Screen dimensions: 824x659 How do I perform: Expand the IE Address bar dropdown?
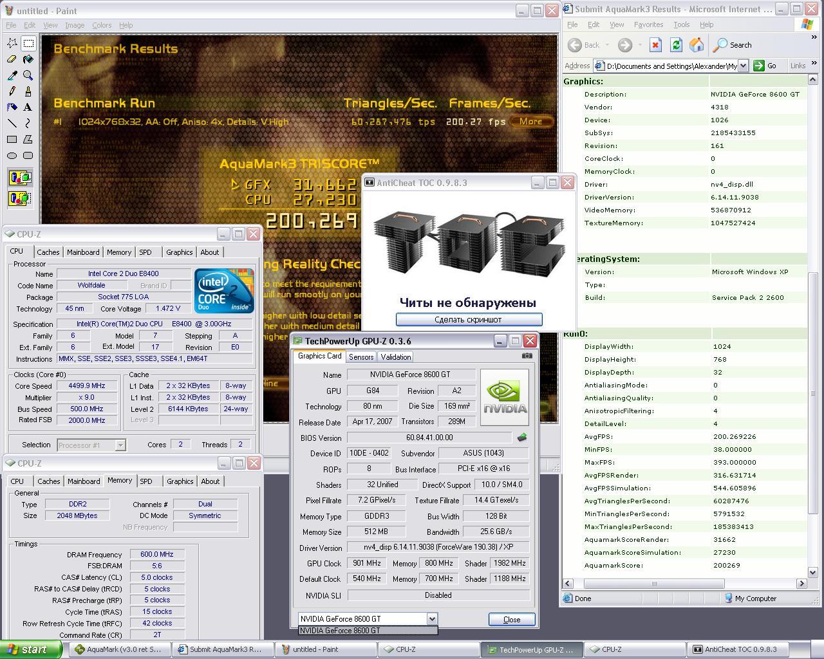point(743,66)
